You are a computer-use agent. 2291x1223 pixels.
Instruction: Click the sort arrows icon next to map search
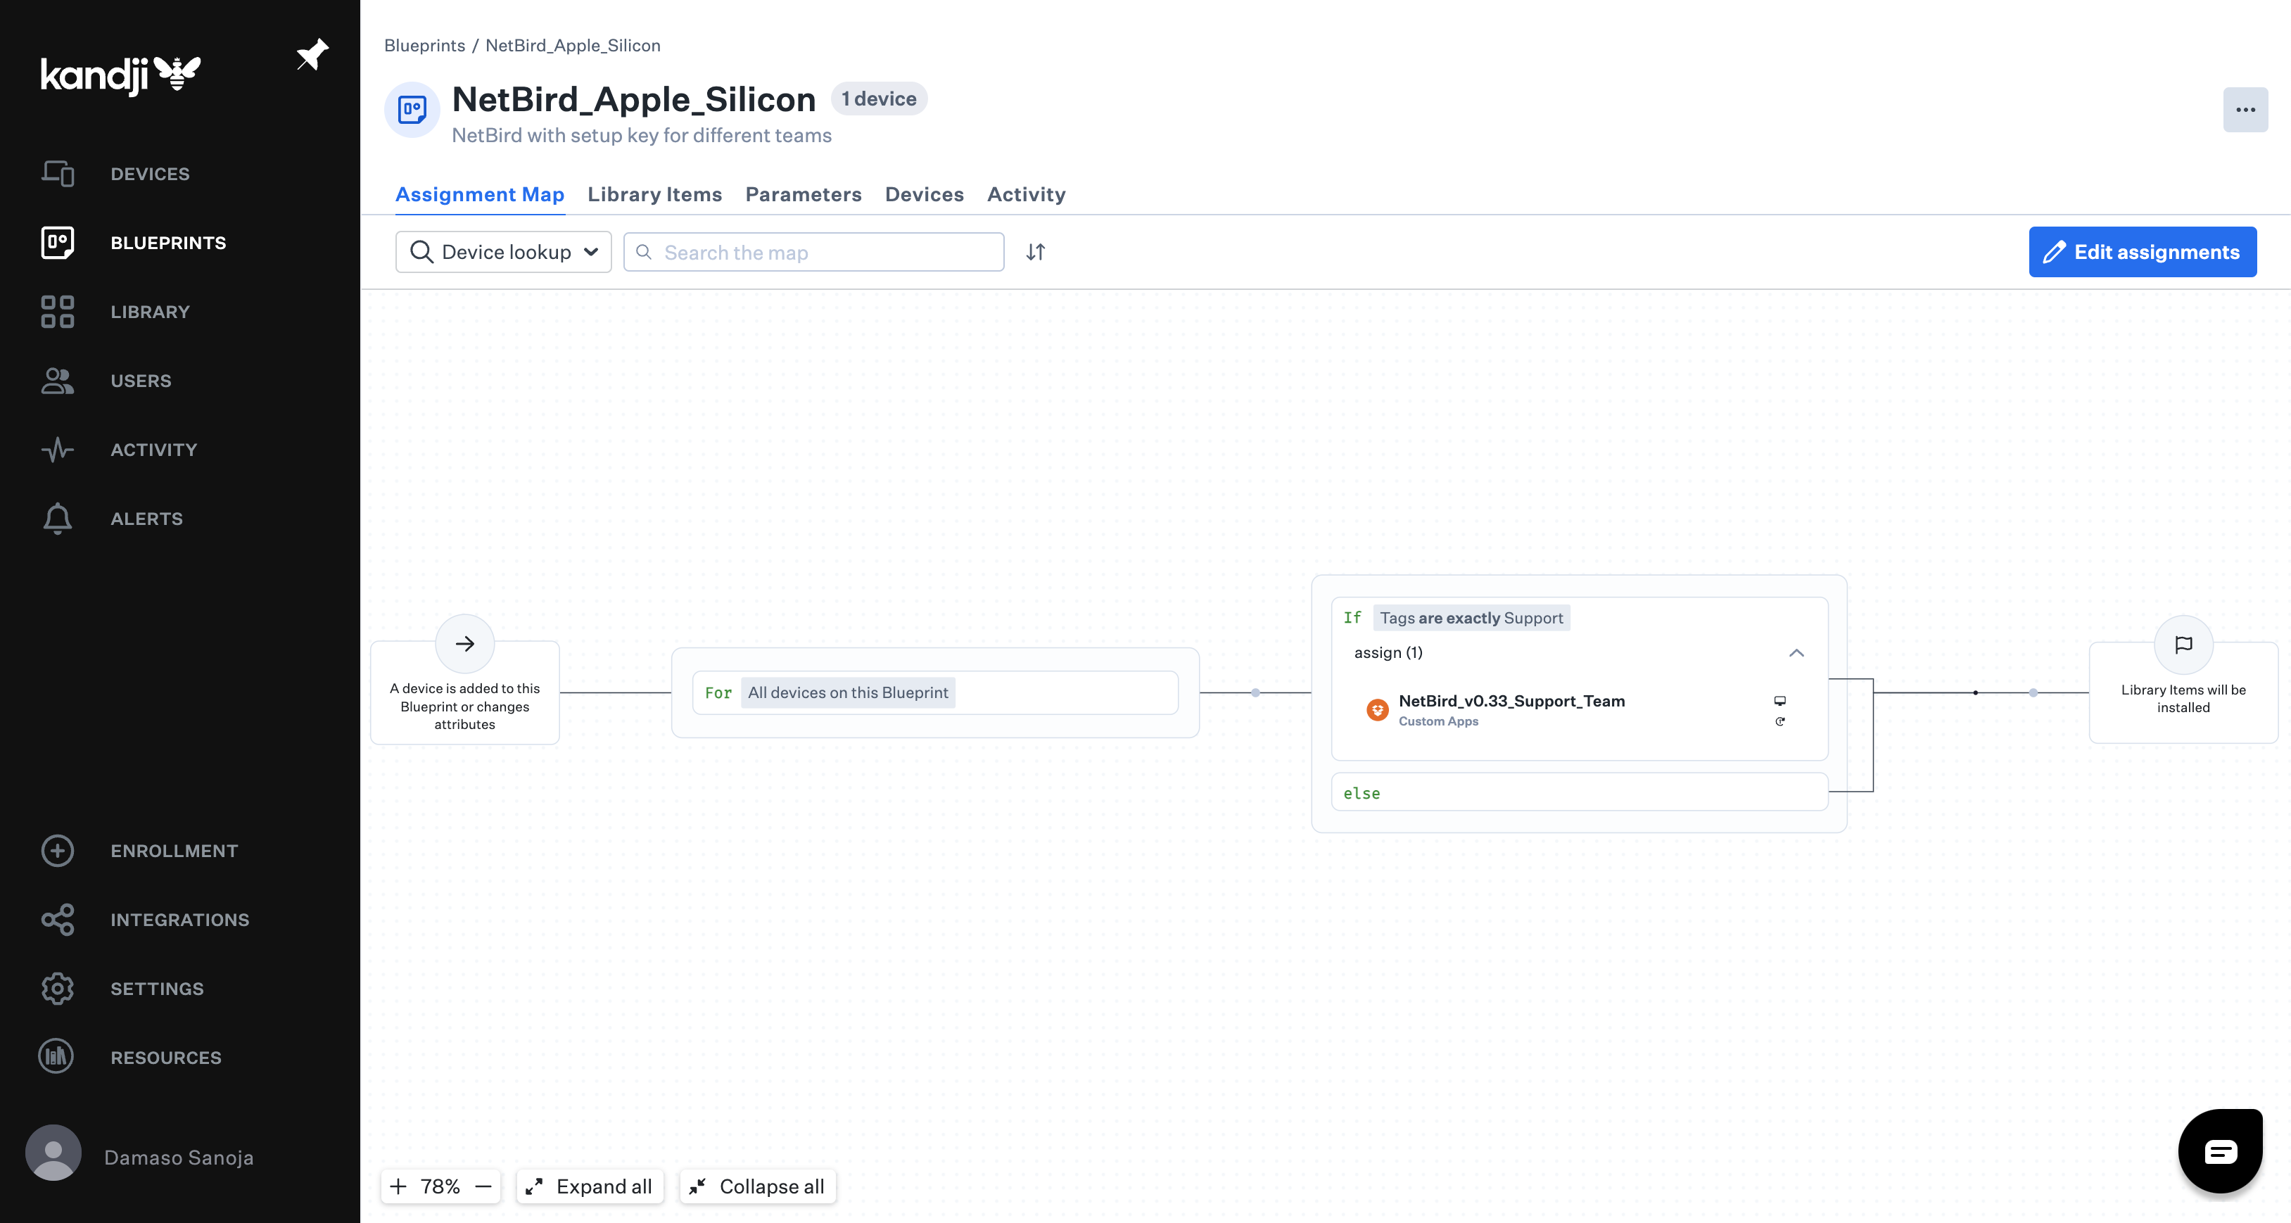[x=1035, y=252]
